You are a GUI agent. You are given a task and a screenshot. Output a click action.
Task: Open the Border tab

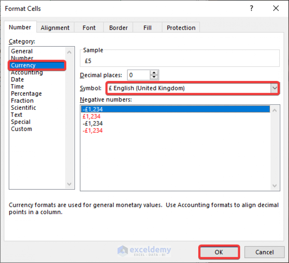point(118,28)
